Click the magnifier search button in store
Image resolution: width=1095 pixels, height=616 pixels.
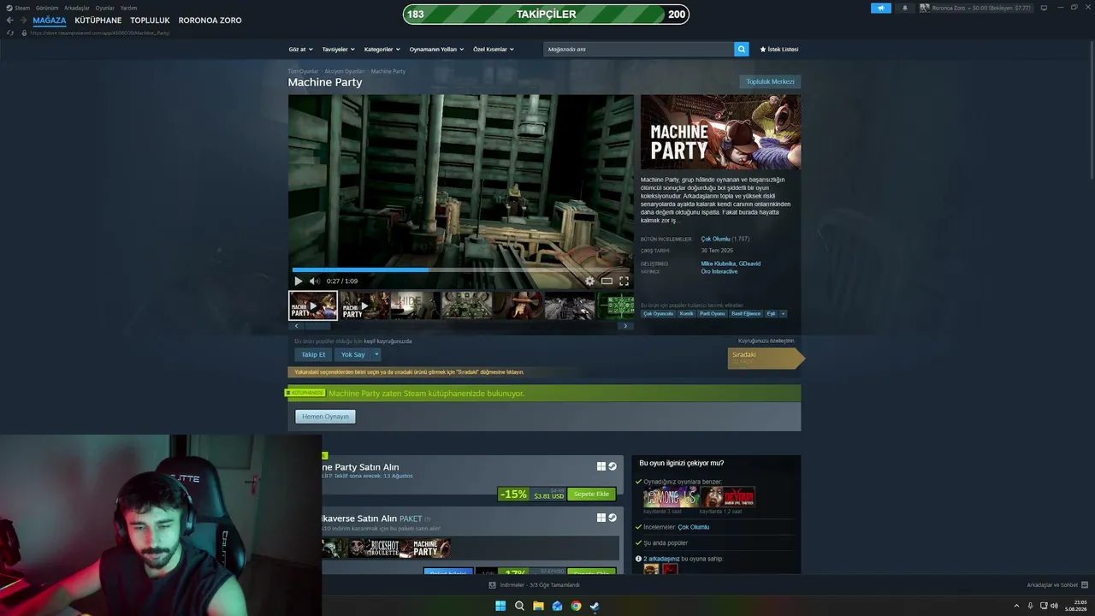coord(742,50)
